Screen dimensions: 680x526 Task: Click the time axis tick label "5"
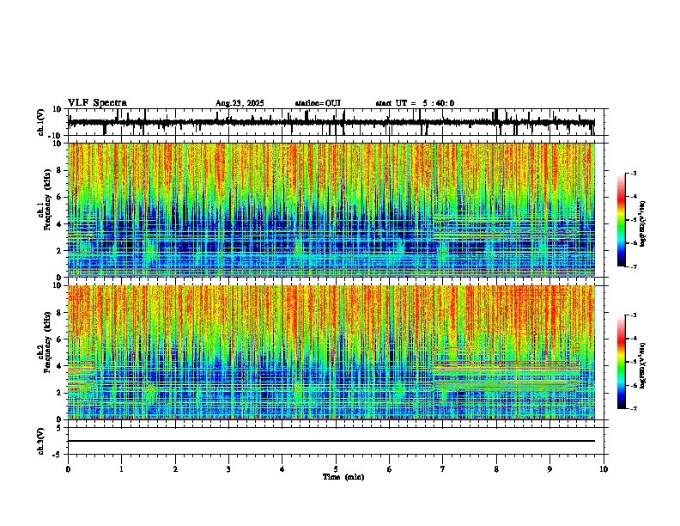coord(336,469)
